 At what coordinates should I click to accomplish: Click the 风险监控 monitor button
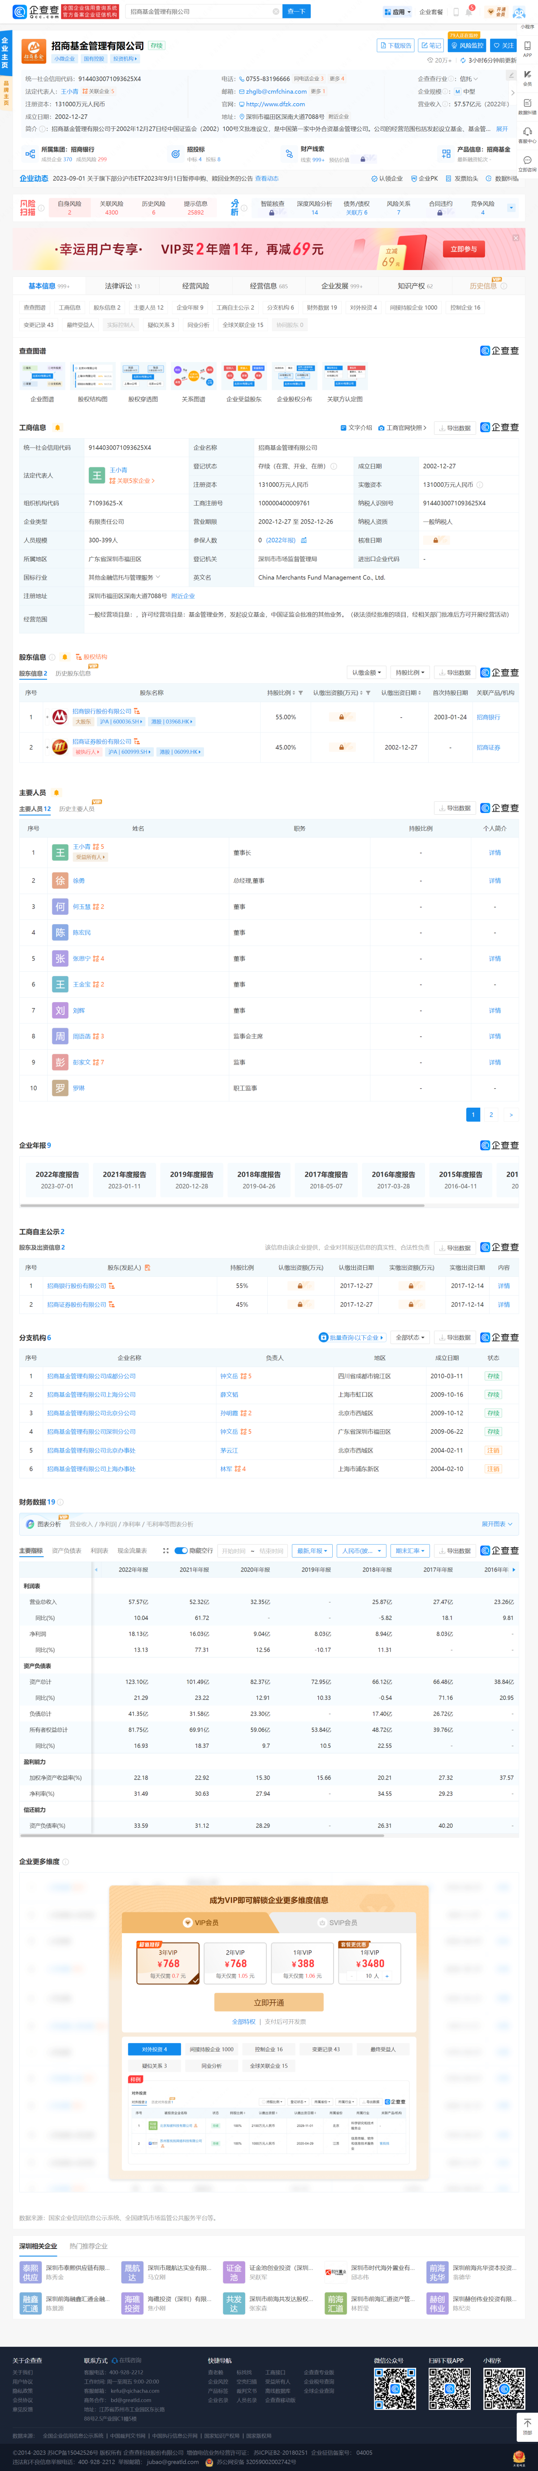[x=467, y=45]
